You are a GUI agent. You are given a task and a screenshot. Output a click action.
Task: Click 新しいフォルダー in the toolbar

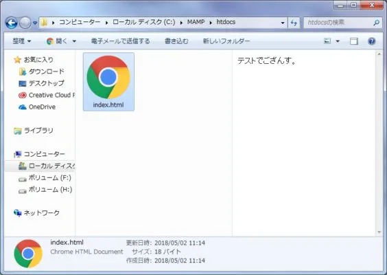[x=226, y=41]
